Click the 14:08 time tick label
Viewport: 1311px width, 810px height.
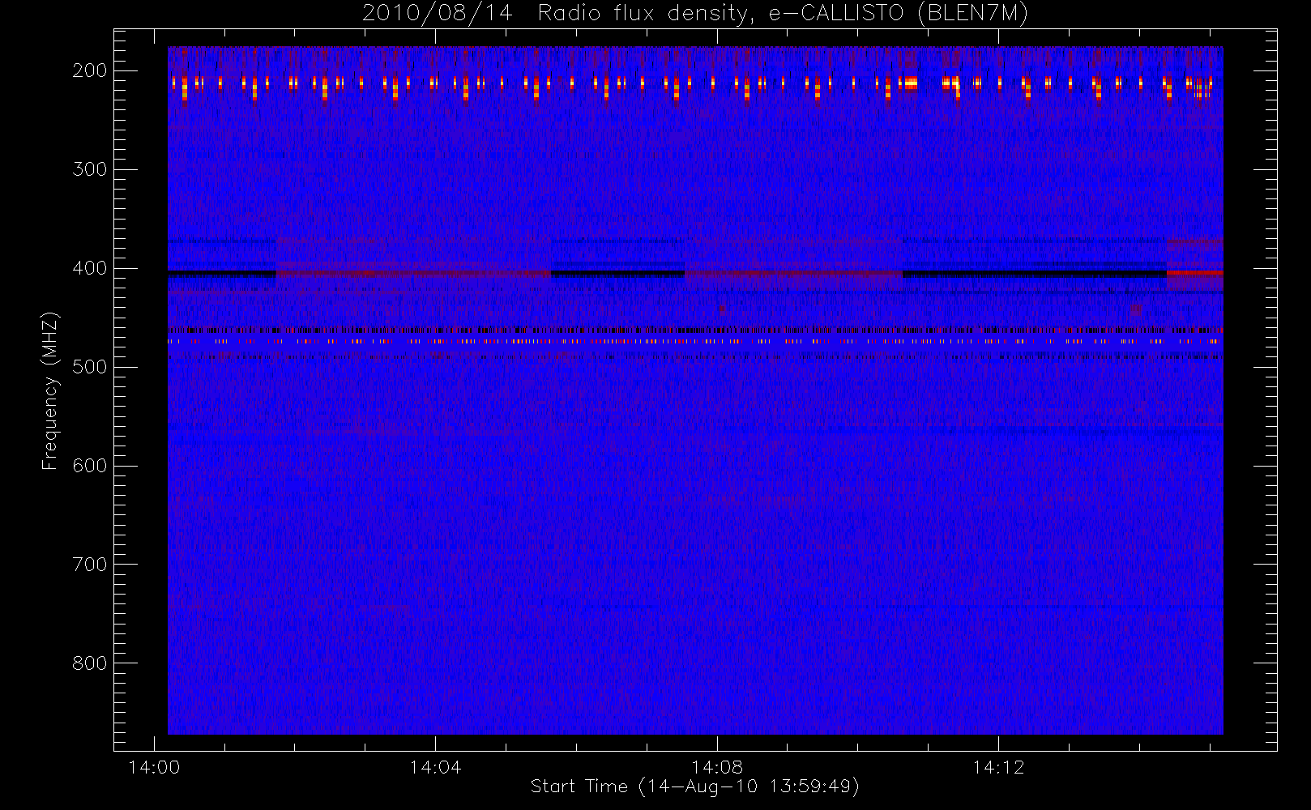pyautogui.click(x=717, y=767)
